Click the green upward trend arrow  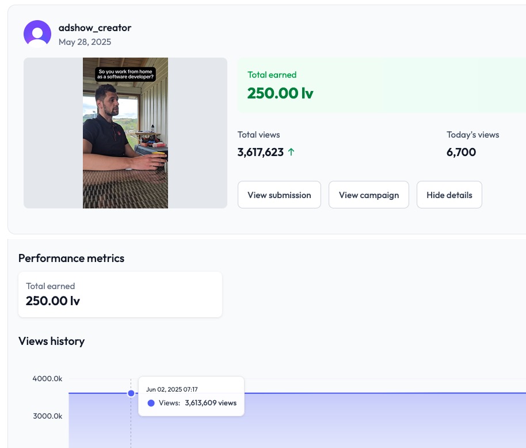pyautogui.click(x=291, y=152)
